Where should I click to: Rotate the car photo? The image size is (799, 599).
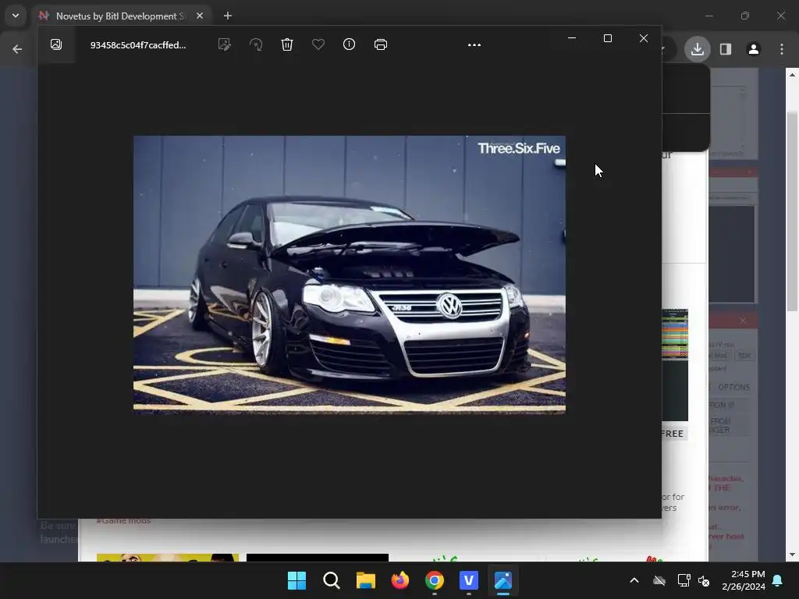pyautogui.click(x=256, y=44)
